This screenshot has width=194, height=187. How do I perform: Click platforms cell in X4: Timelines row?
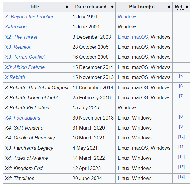[144, 179]
